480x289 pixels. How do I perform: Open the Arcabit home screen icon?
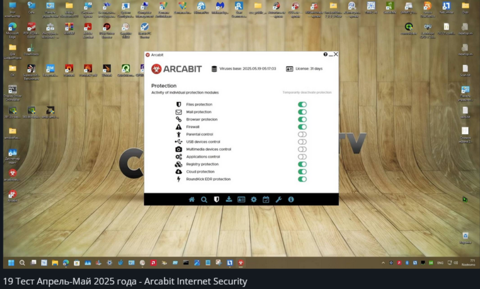(x=191, y=199)
